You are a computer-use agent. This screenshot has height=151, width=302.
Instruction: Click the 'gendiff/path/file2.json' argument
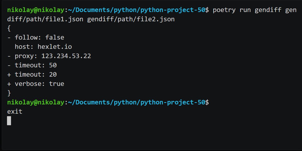click(x=131, y=19)
